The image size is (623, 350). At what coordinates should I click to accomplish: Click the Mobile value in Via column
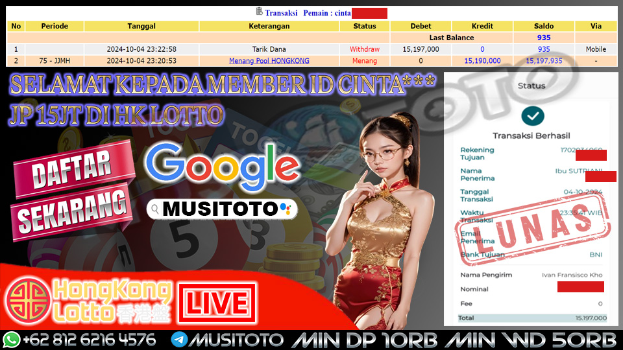click(x=596, y=49)
